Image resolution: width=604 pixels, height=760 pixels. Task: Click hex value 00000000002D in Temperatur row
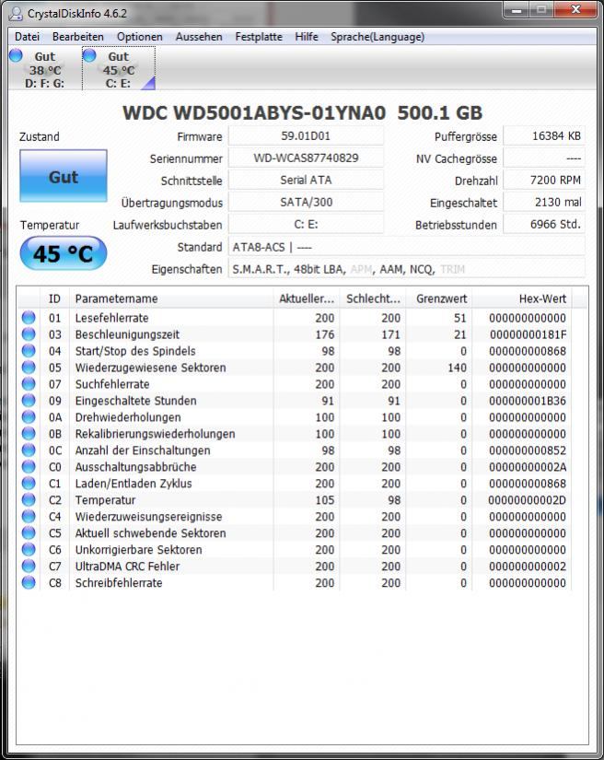[527, 500]
